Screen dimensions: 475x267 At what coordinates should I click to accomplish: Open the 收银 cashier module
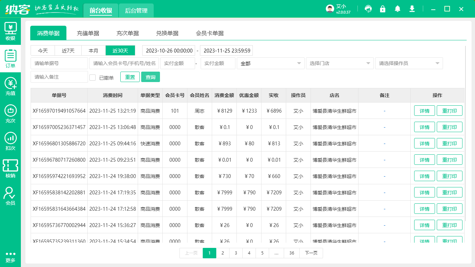pyautogui.click(x=10, y=31)
